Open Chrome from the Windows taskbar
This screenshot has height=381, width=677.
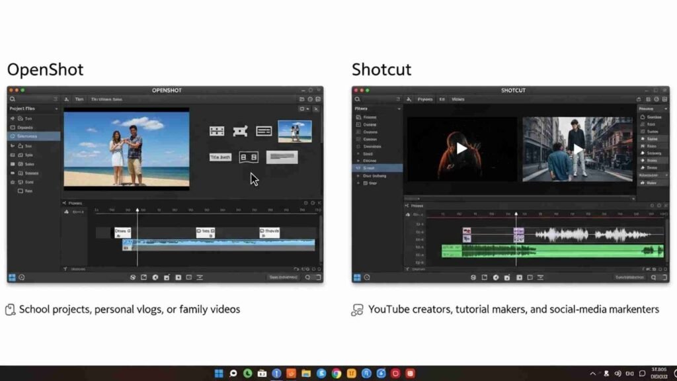click(336, 374)
